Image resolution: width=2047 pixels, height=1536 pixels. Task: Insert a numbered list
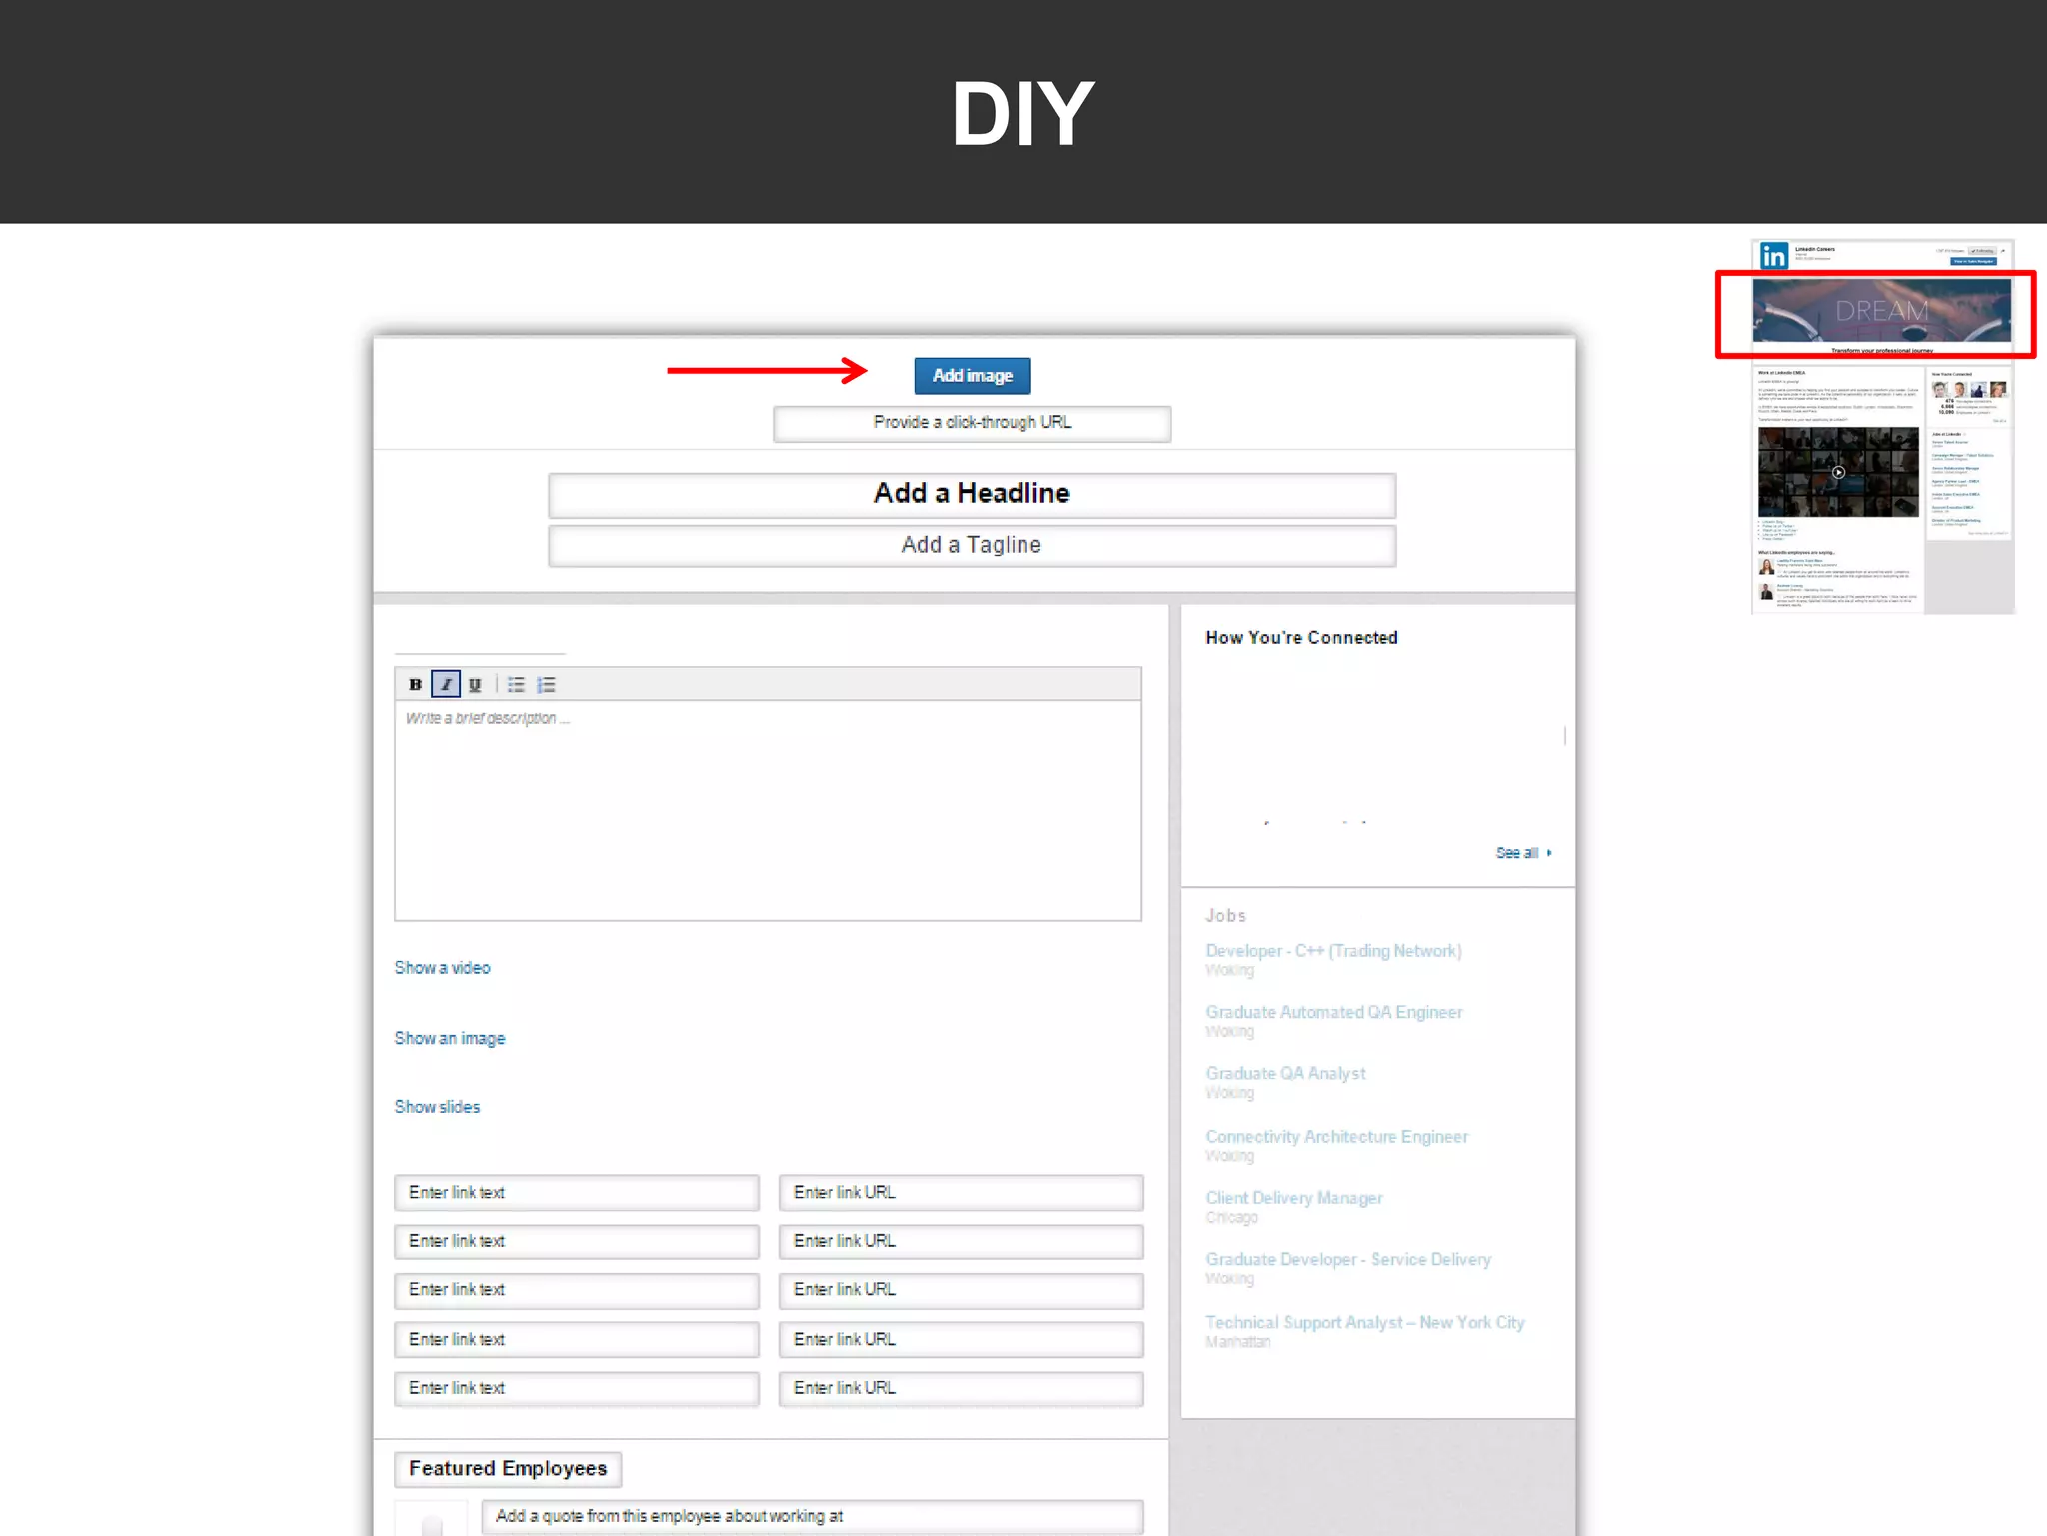(546, 684)
